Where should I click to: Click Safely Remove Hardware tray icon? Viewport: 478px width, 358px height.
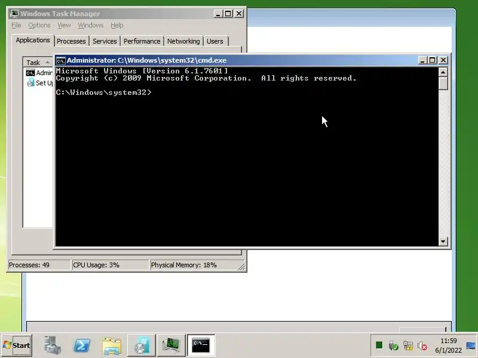393,345
